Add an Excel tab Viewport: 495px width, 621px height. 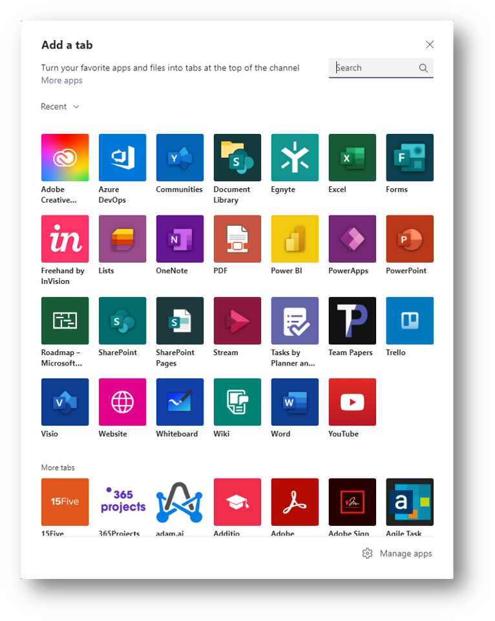tap(352, 157)
